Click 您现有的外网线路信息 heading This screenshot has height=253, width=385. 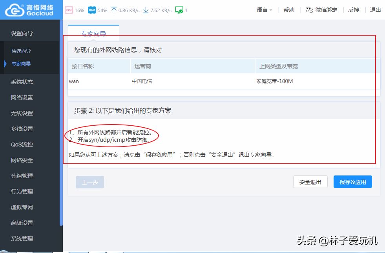118,50
